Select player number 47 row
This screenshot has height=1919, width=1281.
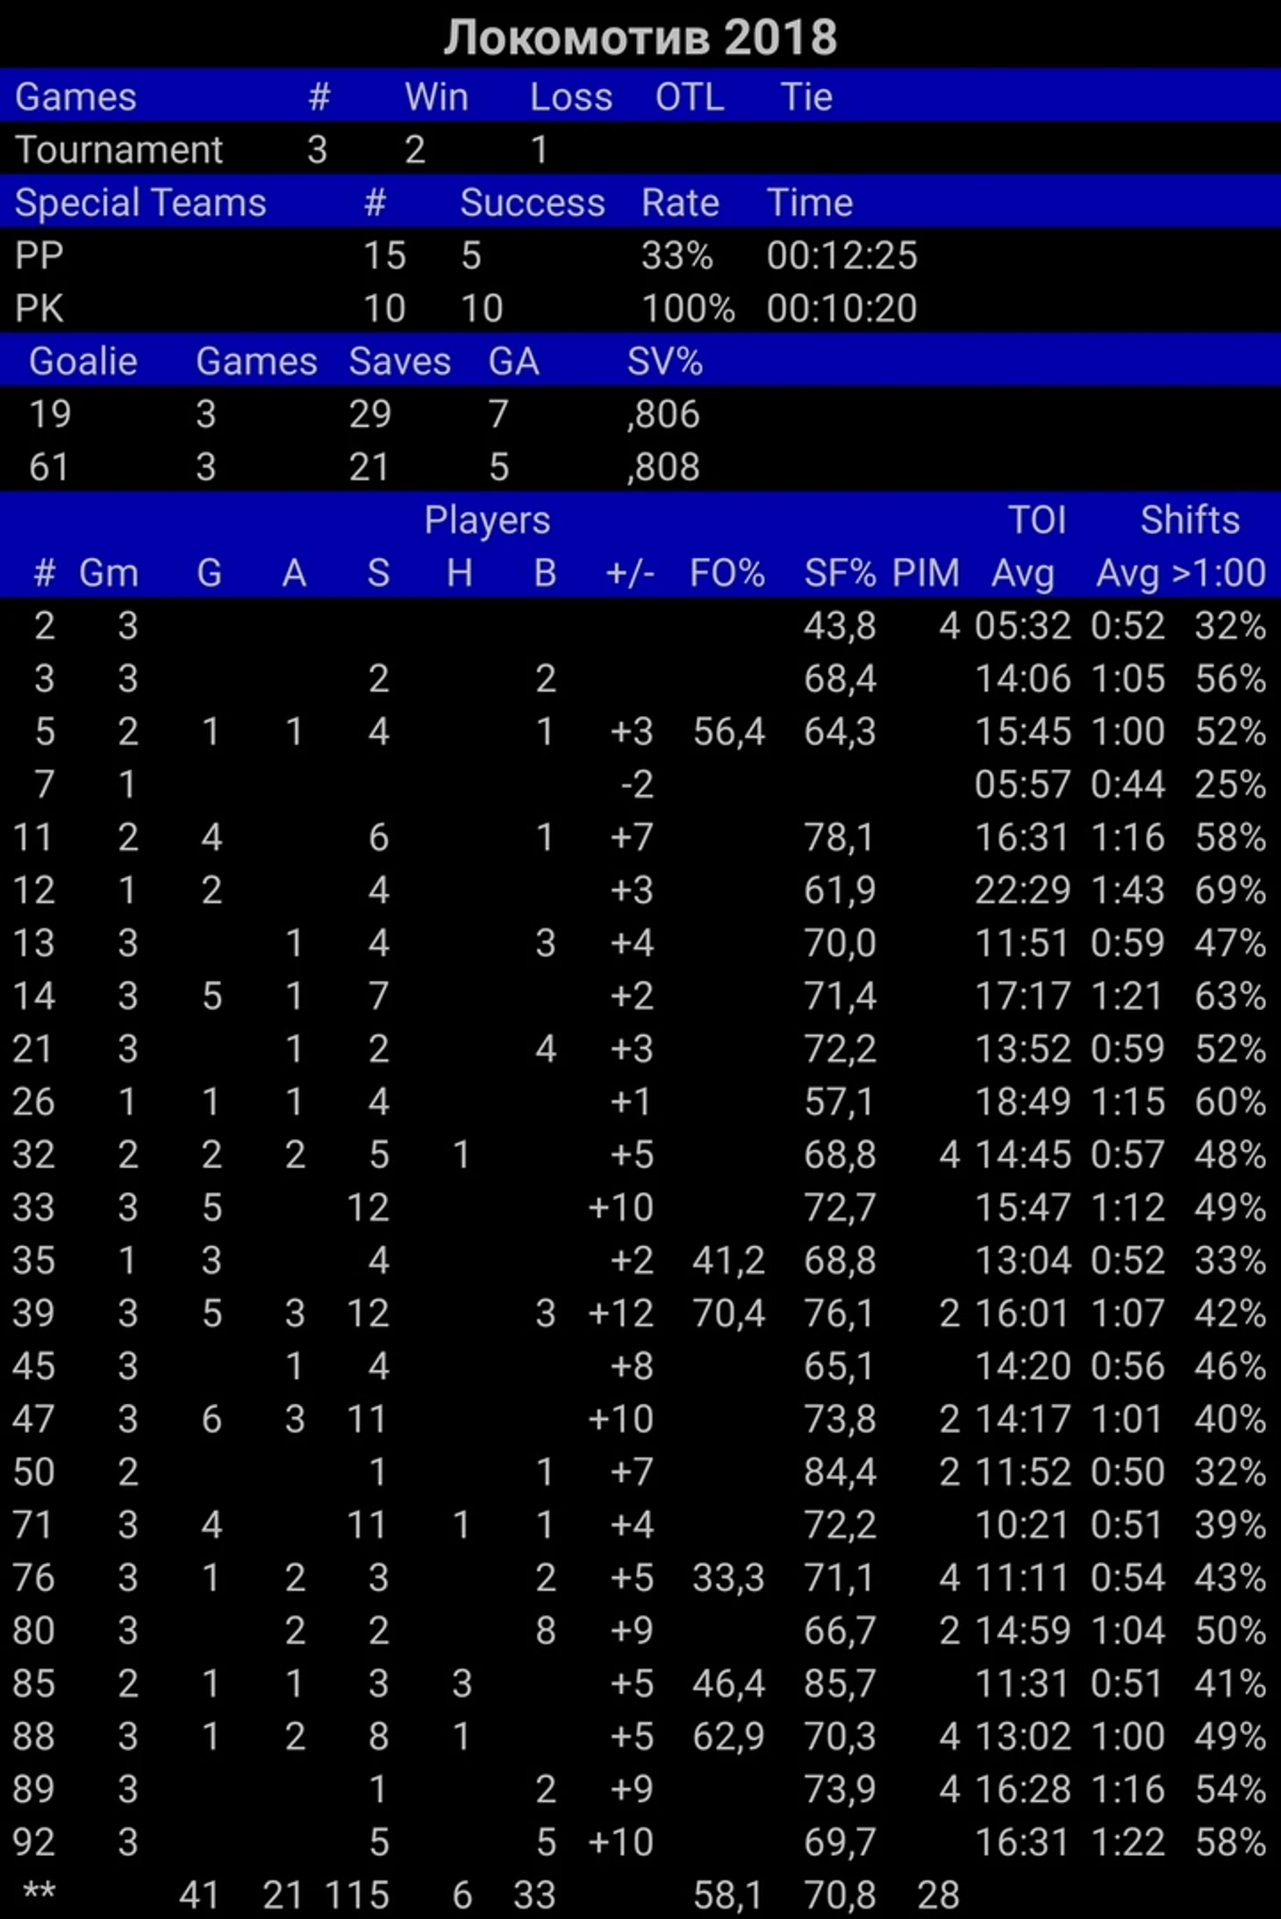640,1419
